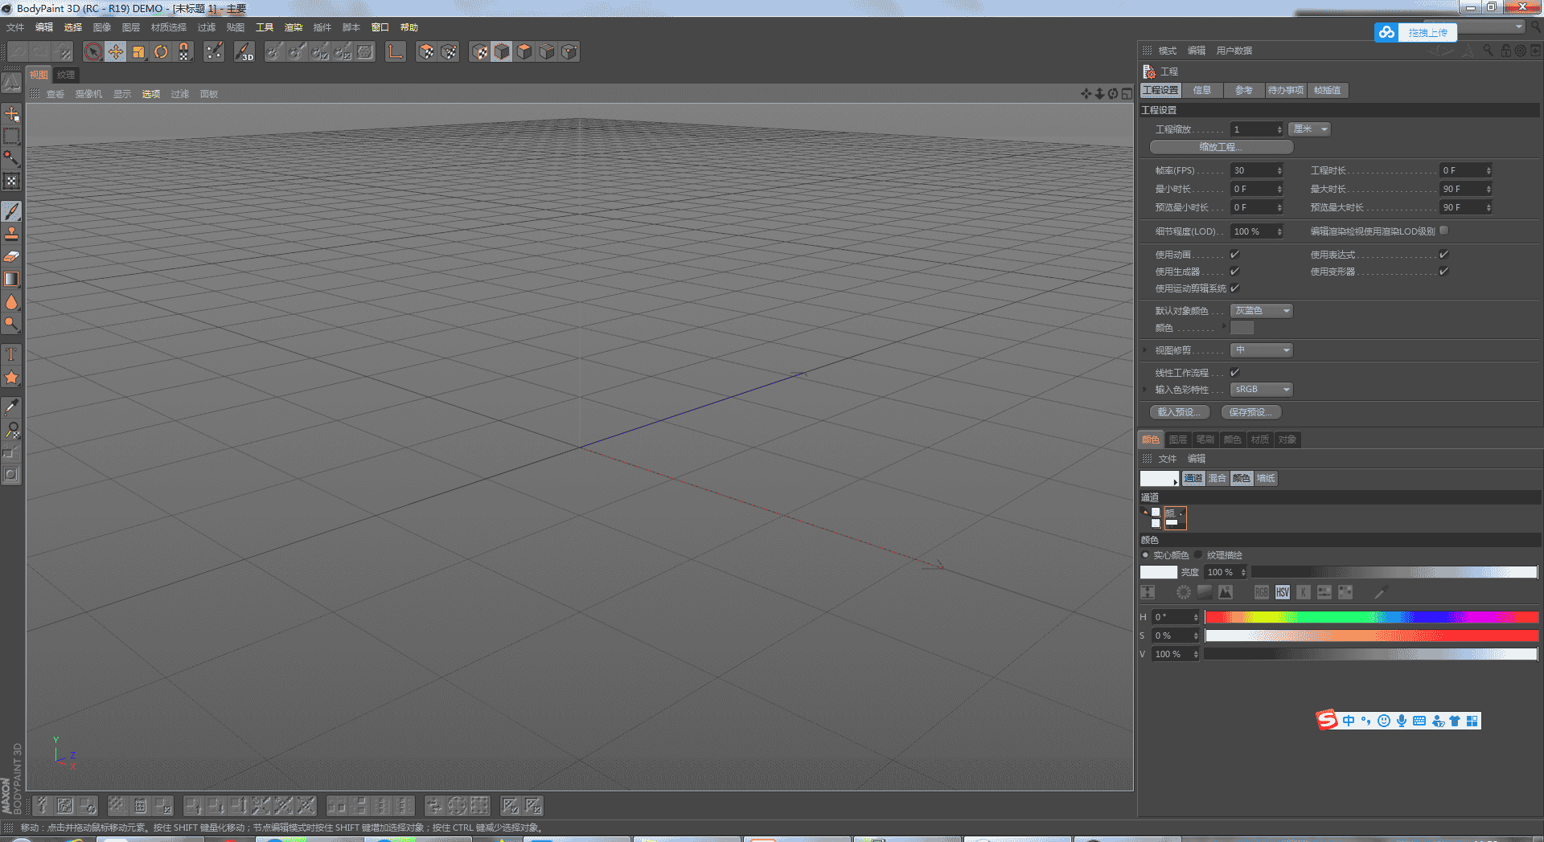Screen dimensions: 1544x842
Task: Switch to the 图层 tab
Action: [x=1177, y=439]
